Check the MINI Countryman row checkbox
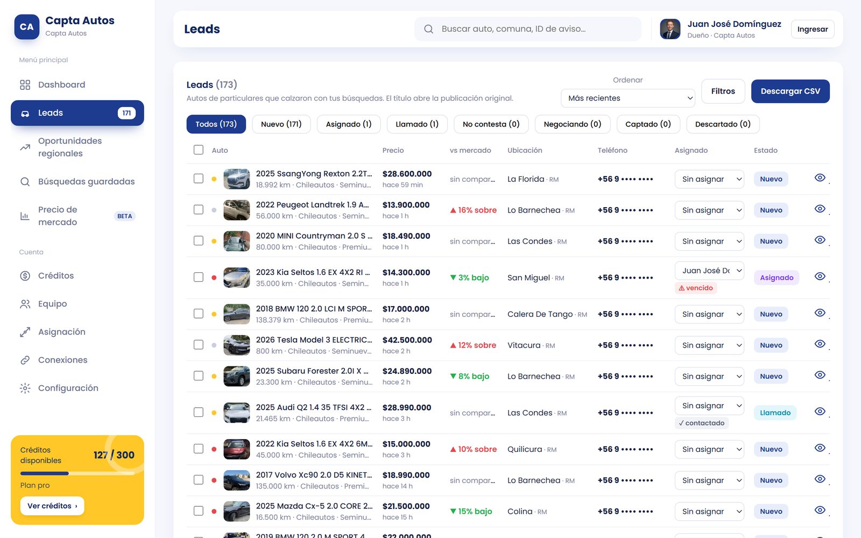The height and width of the screenshot is (538, 861). [199, 241]
